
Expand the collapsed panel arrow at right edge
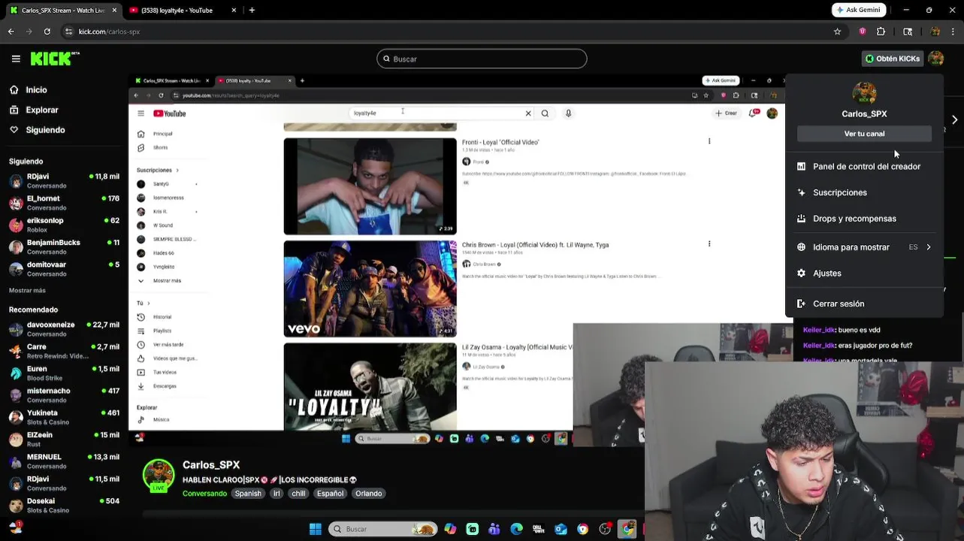(954, 119)
